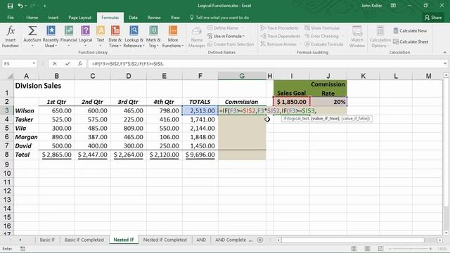The height and width of the screenshot is (253, 450).
Task: Open the File menu
Action: coord(11,18)
